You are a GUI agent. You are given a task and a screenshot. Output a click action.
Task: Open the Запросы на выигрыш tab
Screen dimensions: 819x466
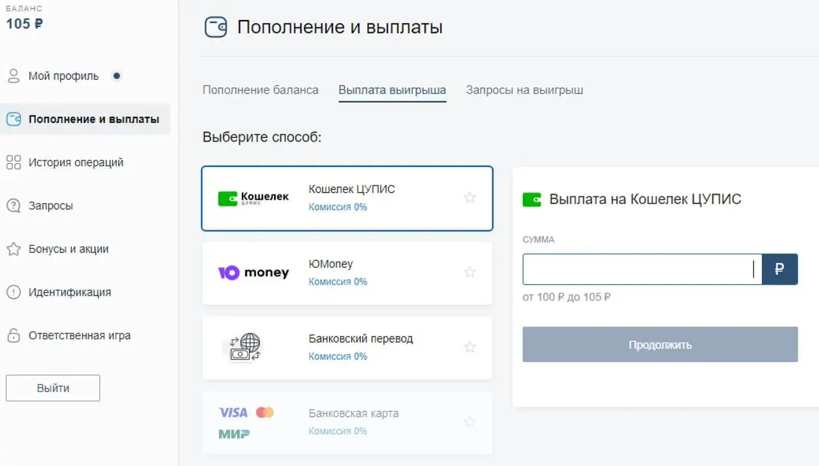click(x=523, y=90)
